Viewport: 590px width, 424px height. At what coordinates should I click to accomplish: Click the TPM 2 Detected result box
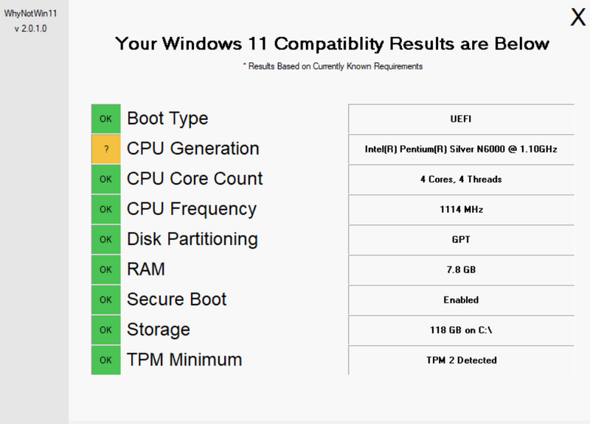tap(462, 360)
